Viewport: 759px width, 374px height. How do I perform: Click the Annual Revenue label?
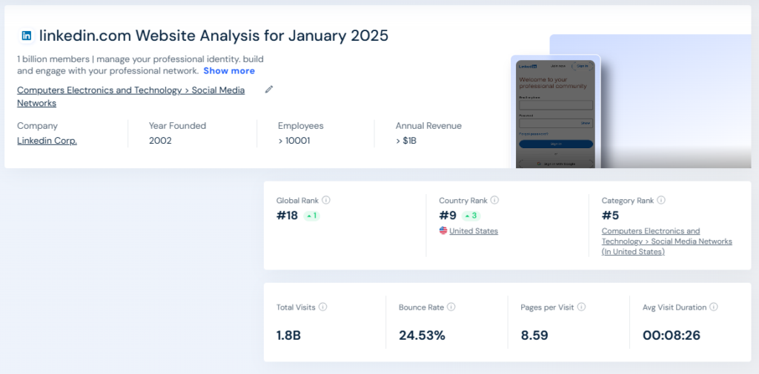click(428, 126)
